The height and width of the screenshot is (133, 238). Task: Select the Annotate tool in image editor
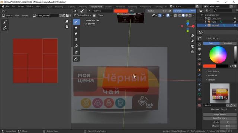5,28
